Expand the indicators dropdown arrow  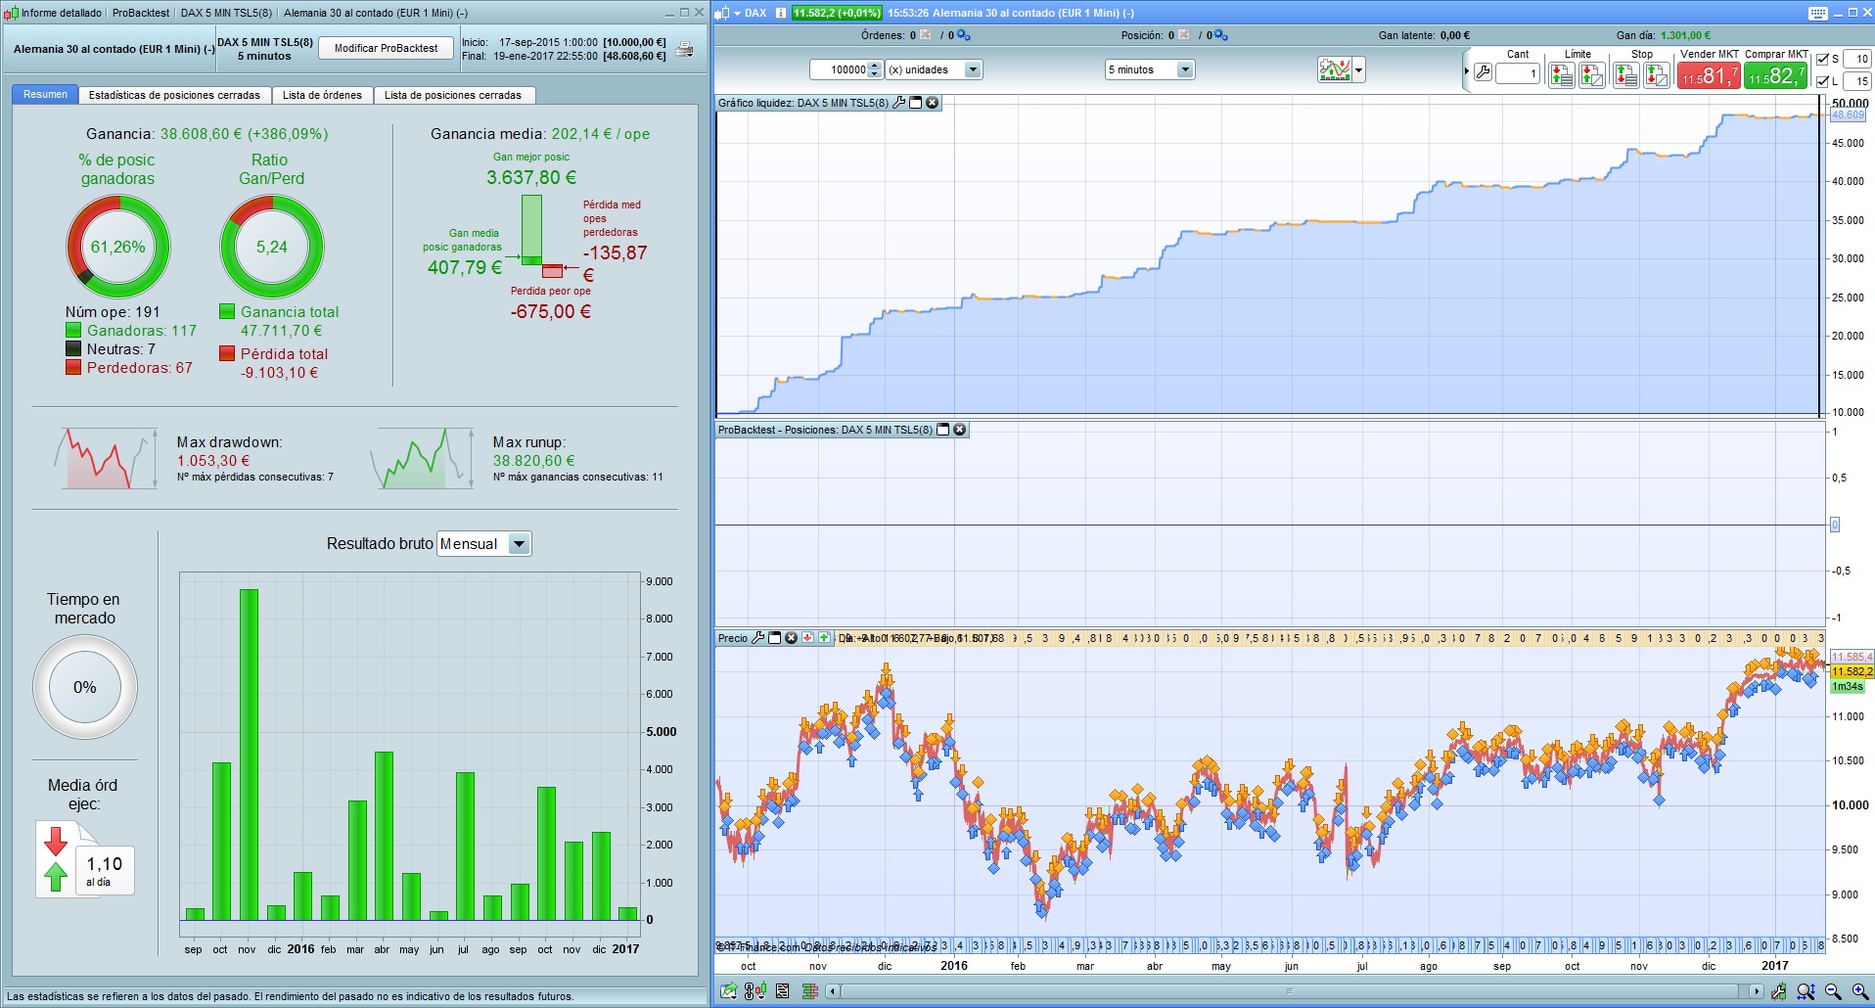point(1358,69)
